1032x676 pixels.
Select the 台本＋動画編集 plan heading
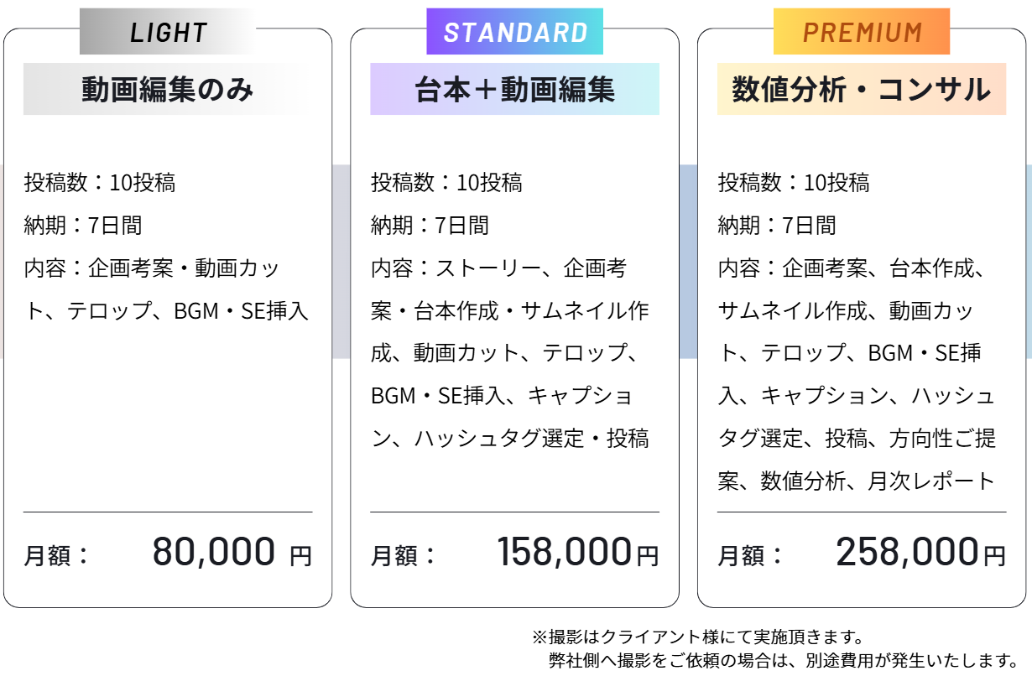click(514, 89)
